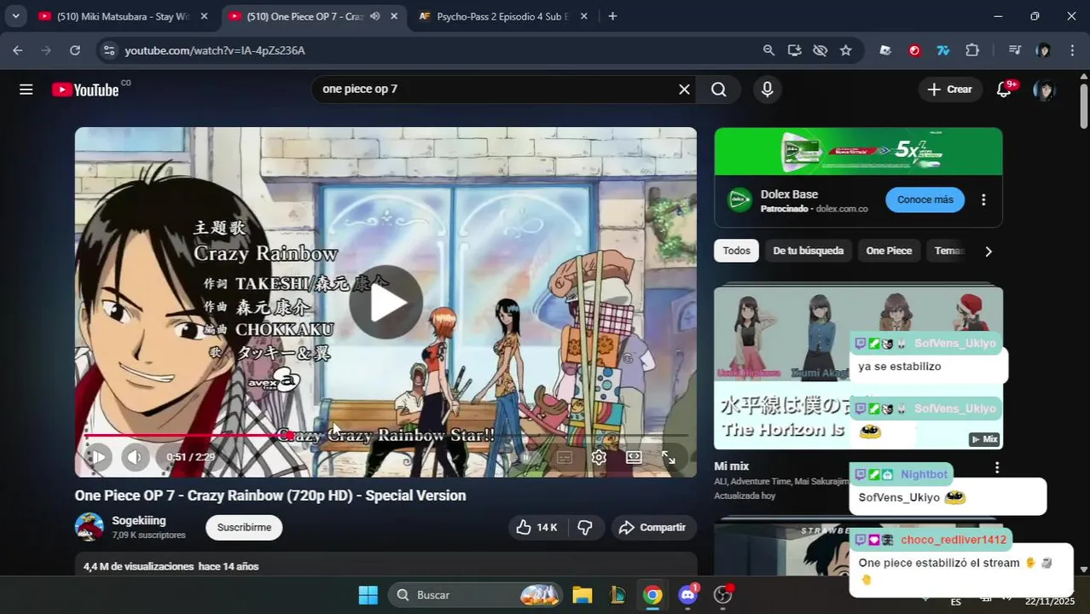The height and width of the screenshot is (614, 1090).
Task: Open the Chrome three-dot menu
Action: 1072,50
